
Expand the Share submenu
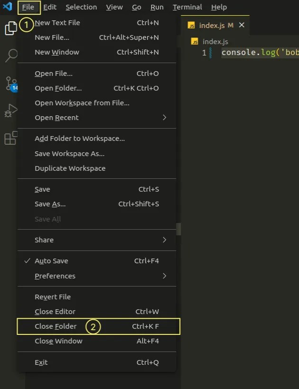coord(44,240)
